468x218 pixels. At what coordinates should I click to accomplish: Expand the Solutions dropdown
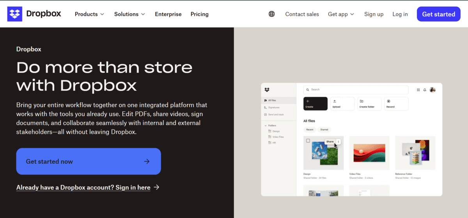point(129,14)
